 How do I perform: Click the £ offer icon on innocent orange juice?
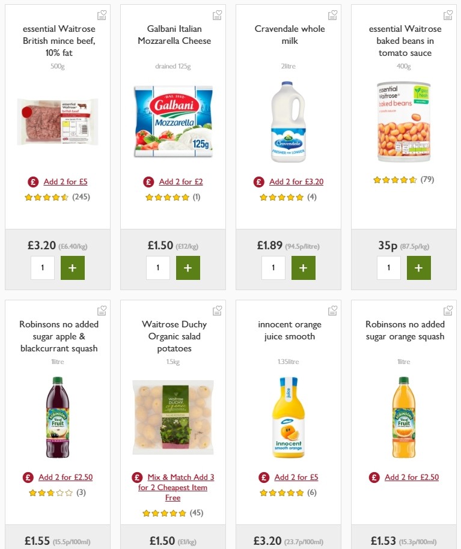point(263,477)
